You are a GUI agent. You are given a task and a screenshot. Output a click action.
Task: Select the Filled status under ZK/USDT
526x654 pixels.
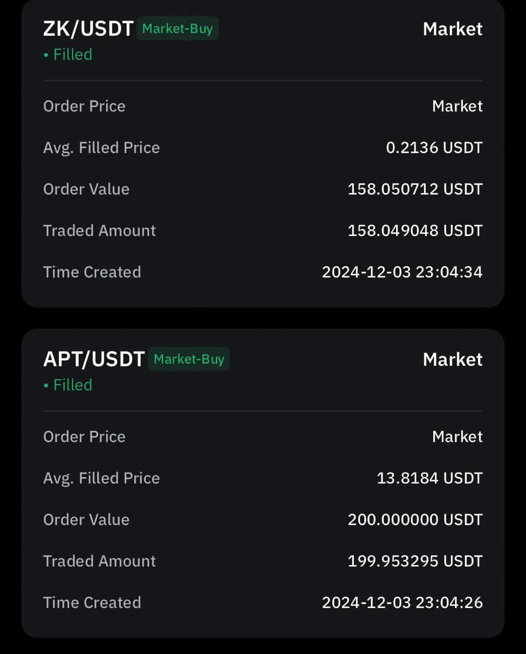point(68,54)
